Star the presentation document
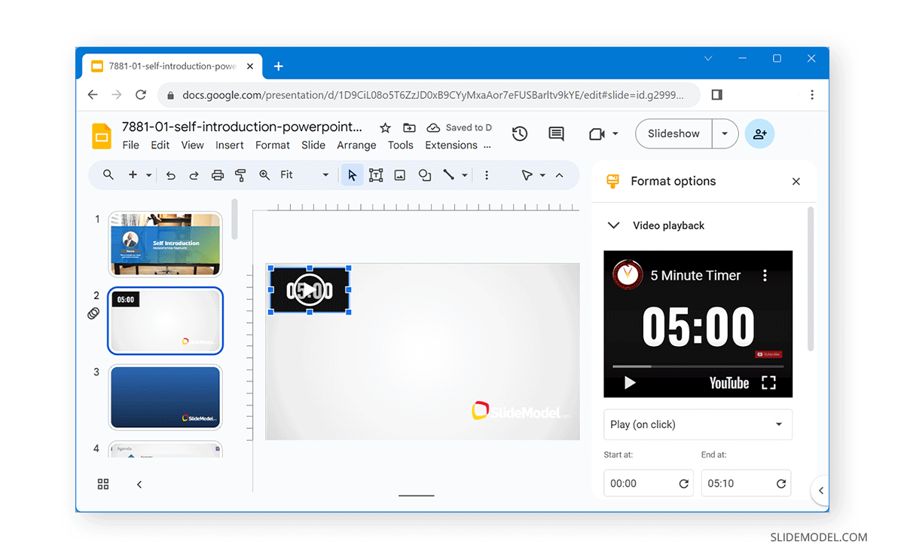Viewport: 904px width, 560px height. point(385,128)
